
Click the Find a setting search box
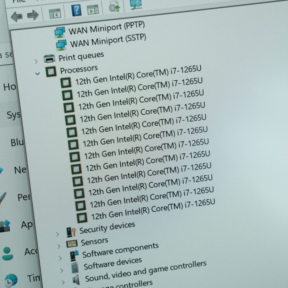click(x=6, y=54)
